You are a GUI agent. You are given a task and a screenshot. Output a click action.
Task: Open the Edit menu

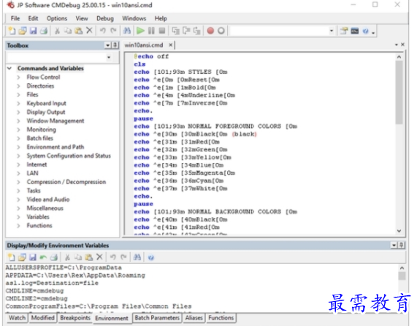pos(33,18)
